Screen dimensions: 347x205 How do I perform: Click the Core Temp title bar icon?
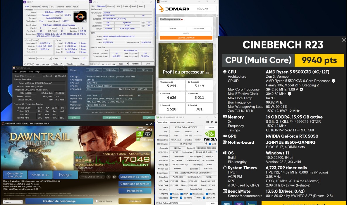[x=14, y=68]
